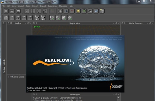Insert an object with yellow cube icon
The image size is (155, 101).
click(x=78, y=11)
